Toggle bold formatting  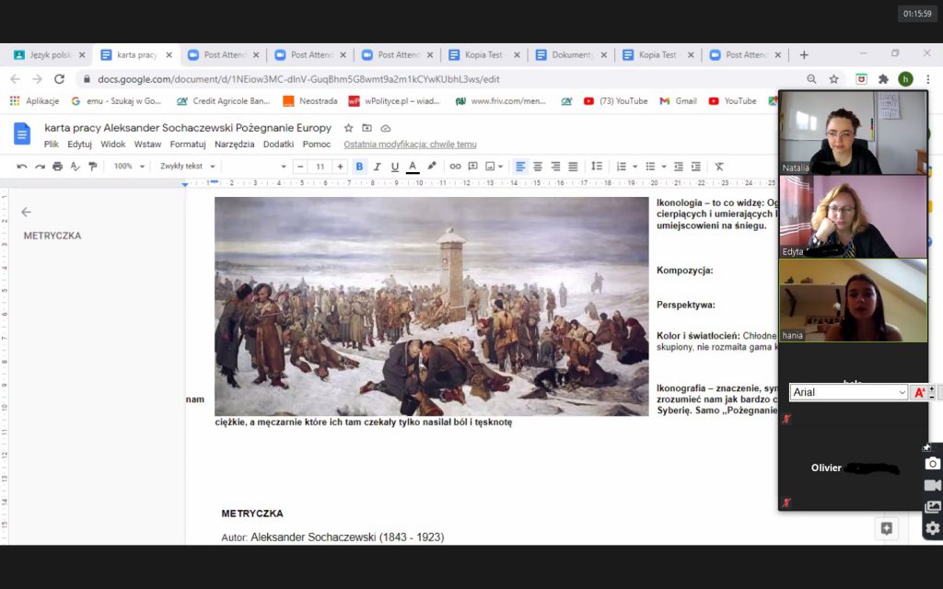pos(359,167)
